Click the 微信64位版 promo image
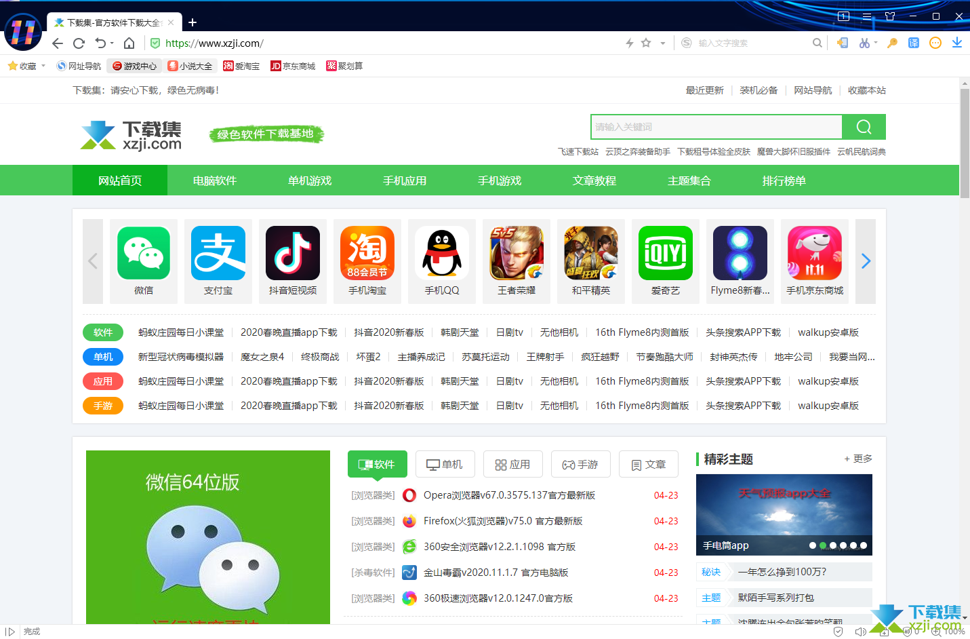 (208, 537)
